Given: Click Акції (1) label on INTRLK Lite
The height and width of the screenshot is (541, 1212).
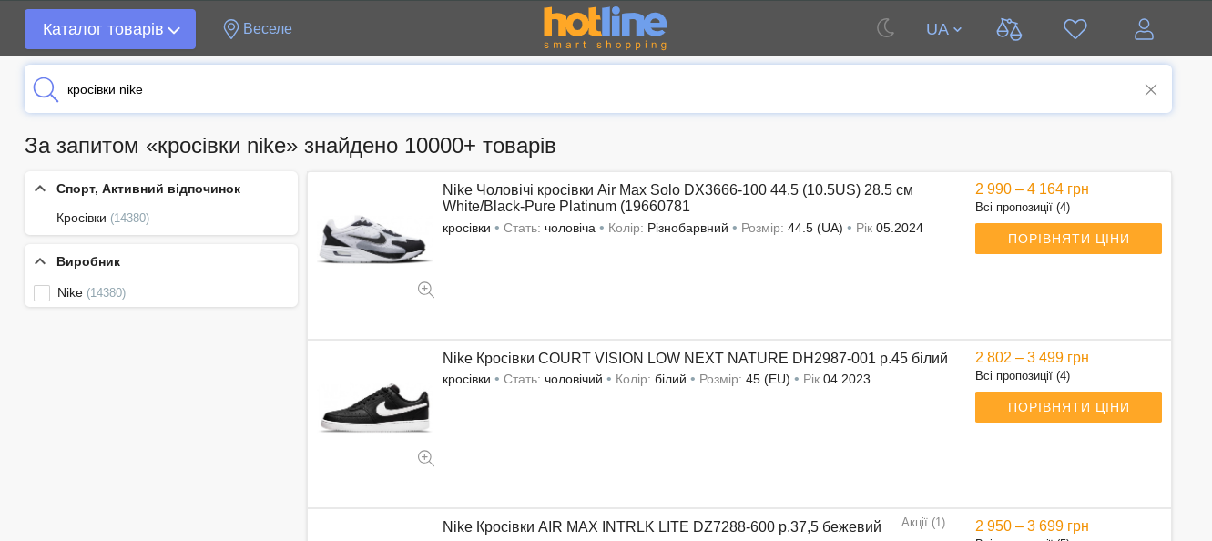Looking at the screenshot, I should coord(923,523).
